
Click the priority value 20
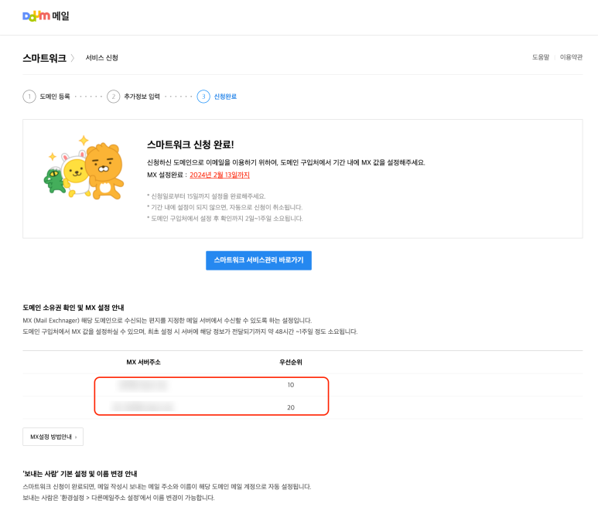click(291, 407)
